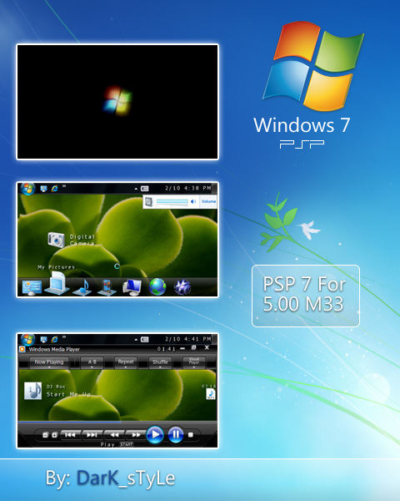400x501 pixels.
Task: Click the Stop square button in media player
Action: point(191,435)
